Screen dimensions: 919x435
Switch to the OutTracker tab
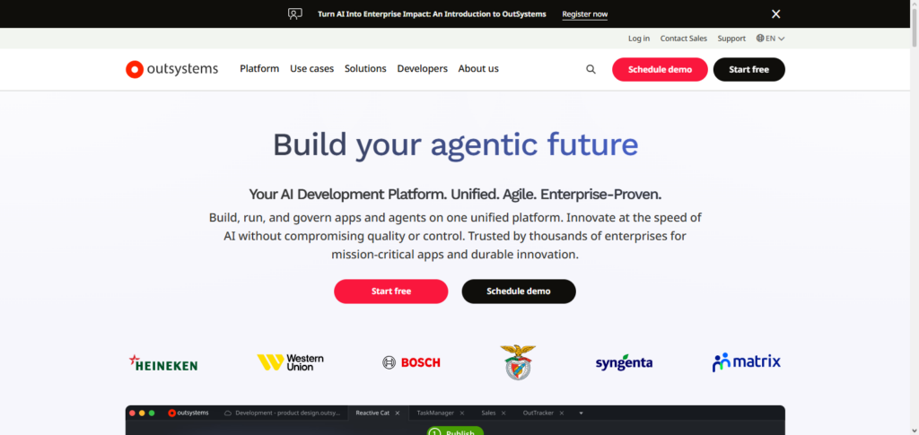(x=538, y=413)
